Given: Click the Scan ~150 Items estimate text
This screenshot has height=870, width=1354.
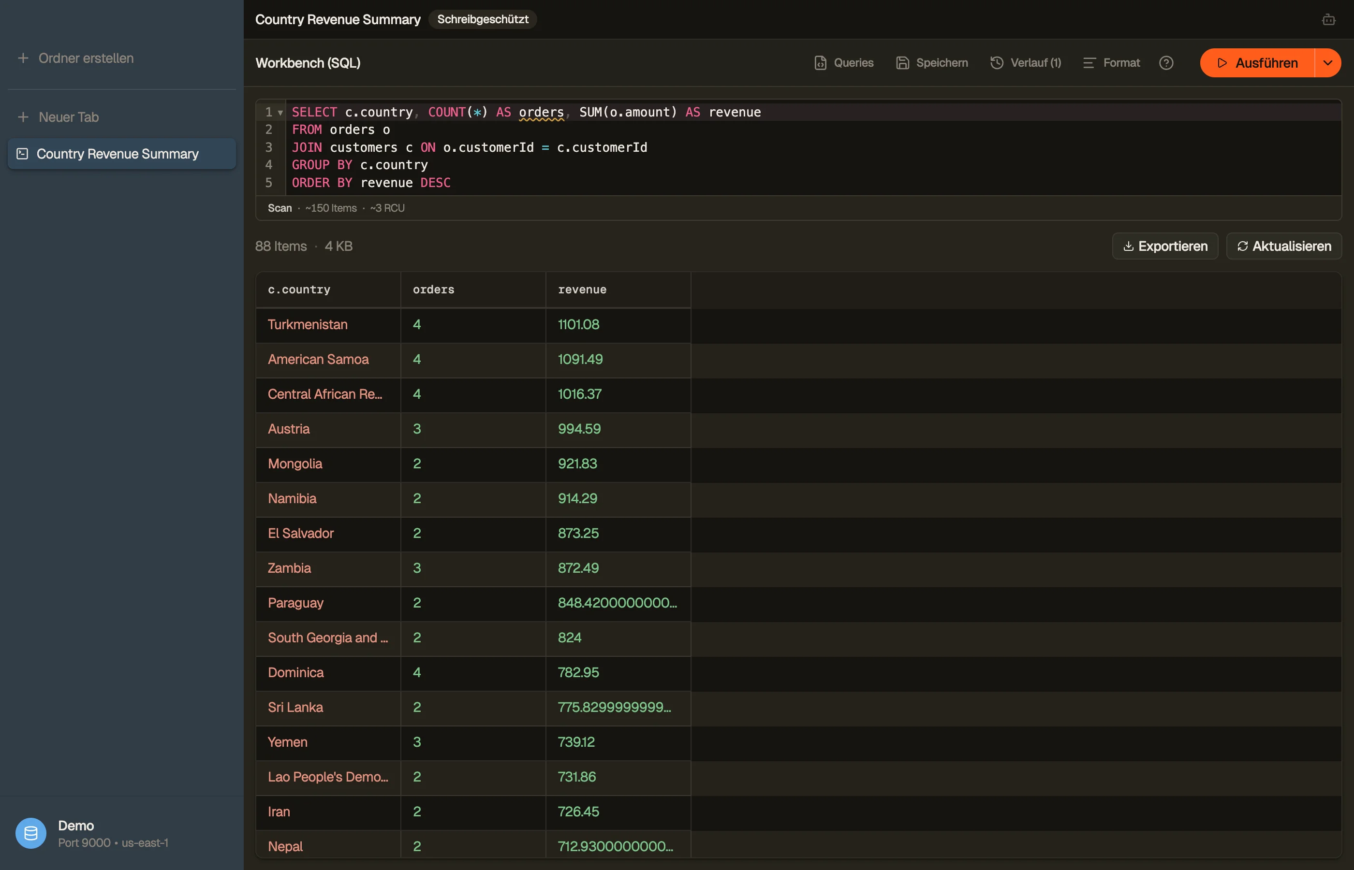Looking at the screenshot, I should point(336,208).
